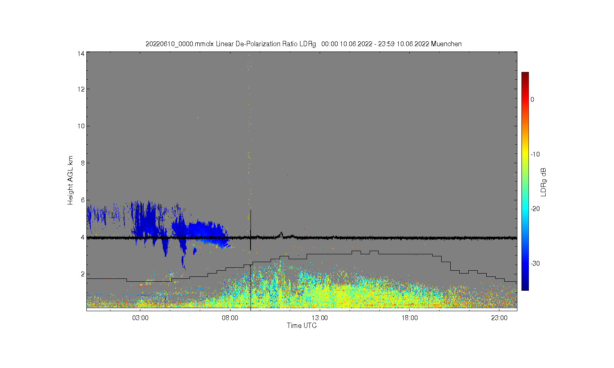Click the 'Height AGL km' axis label

pos(70,180)
